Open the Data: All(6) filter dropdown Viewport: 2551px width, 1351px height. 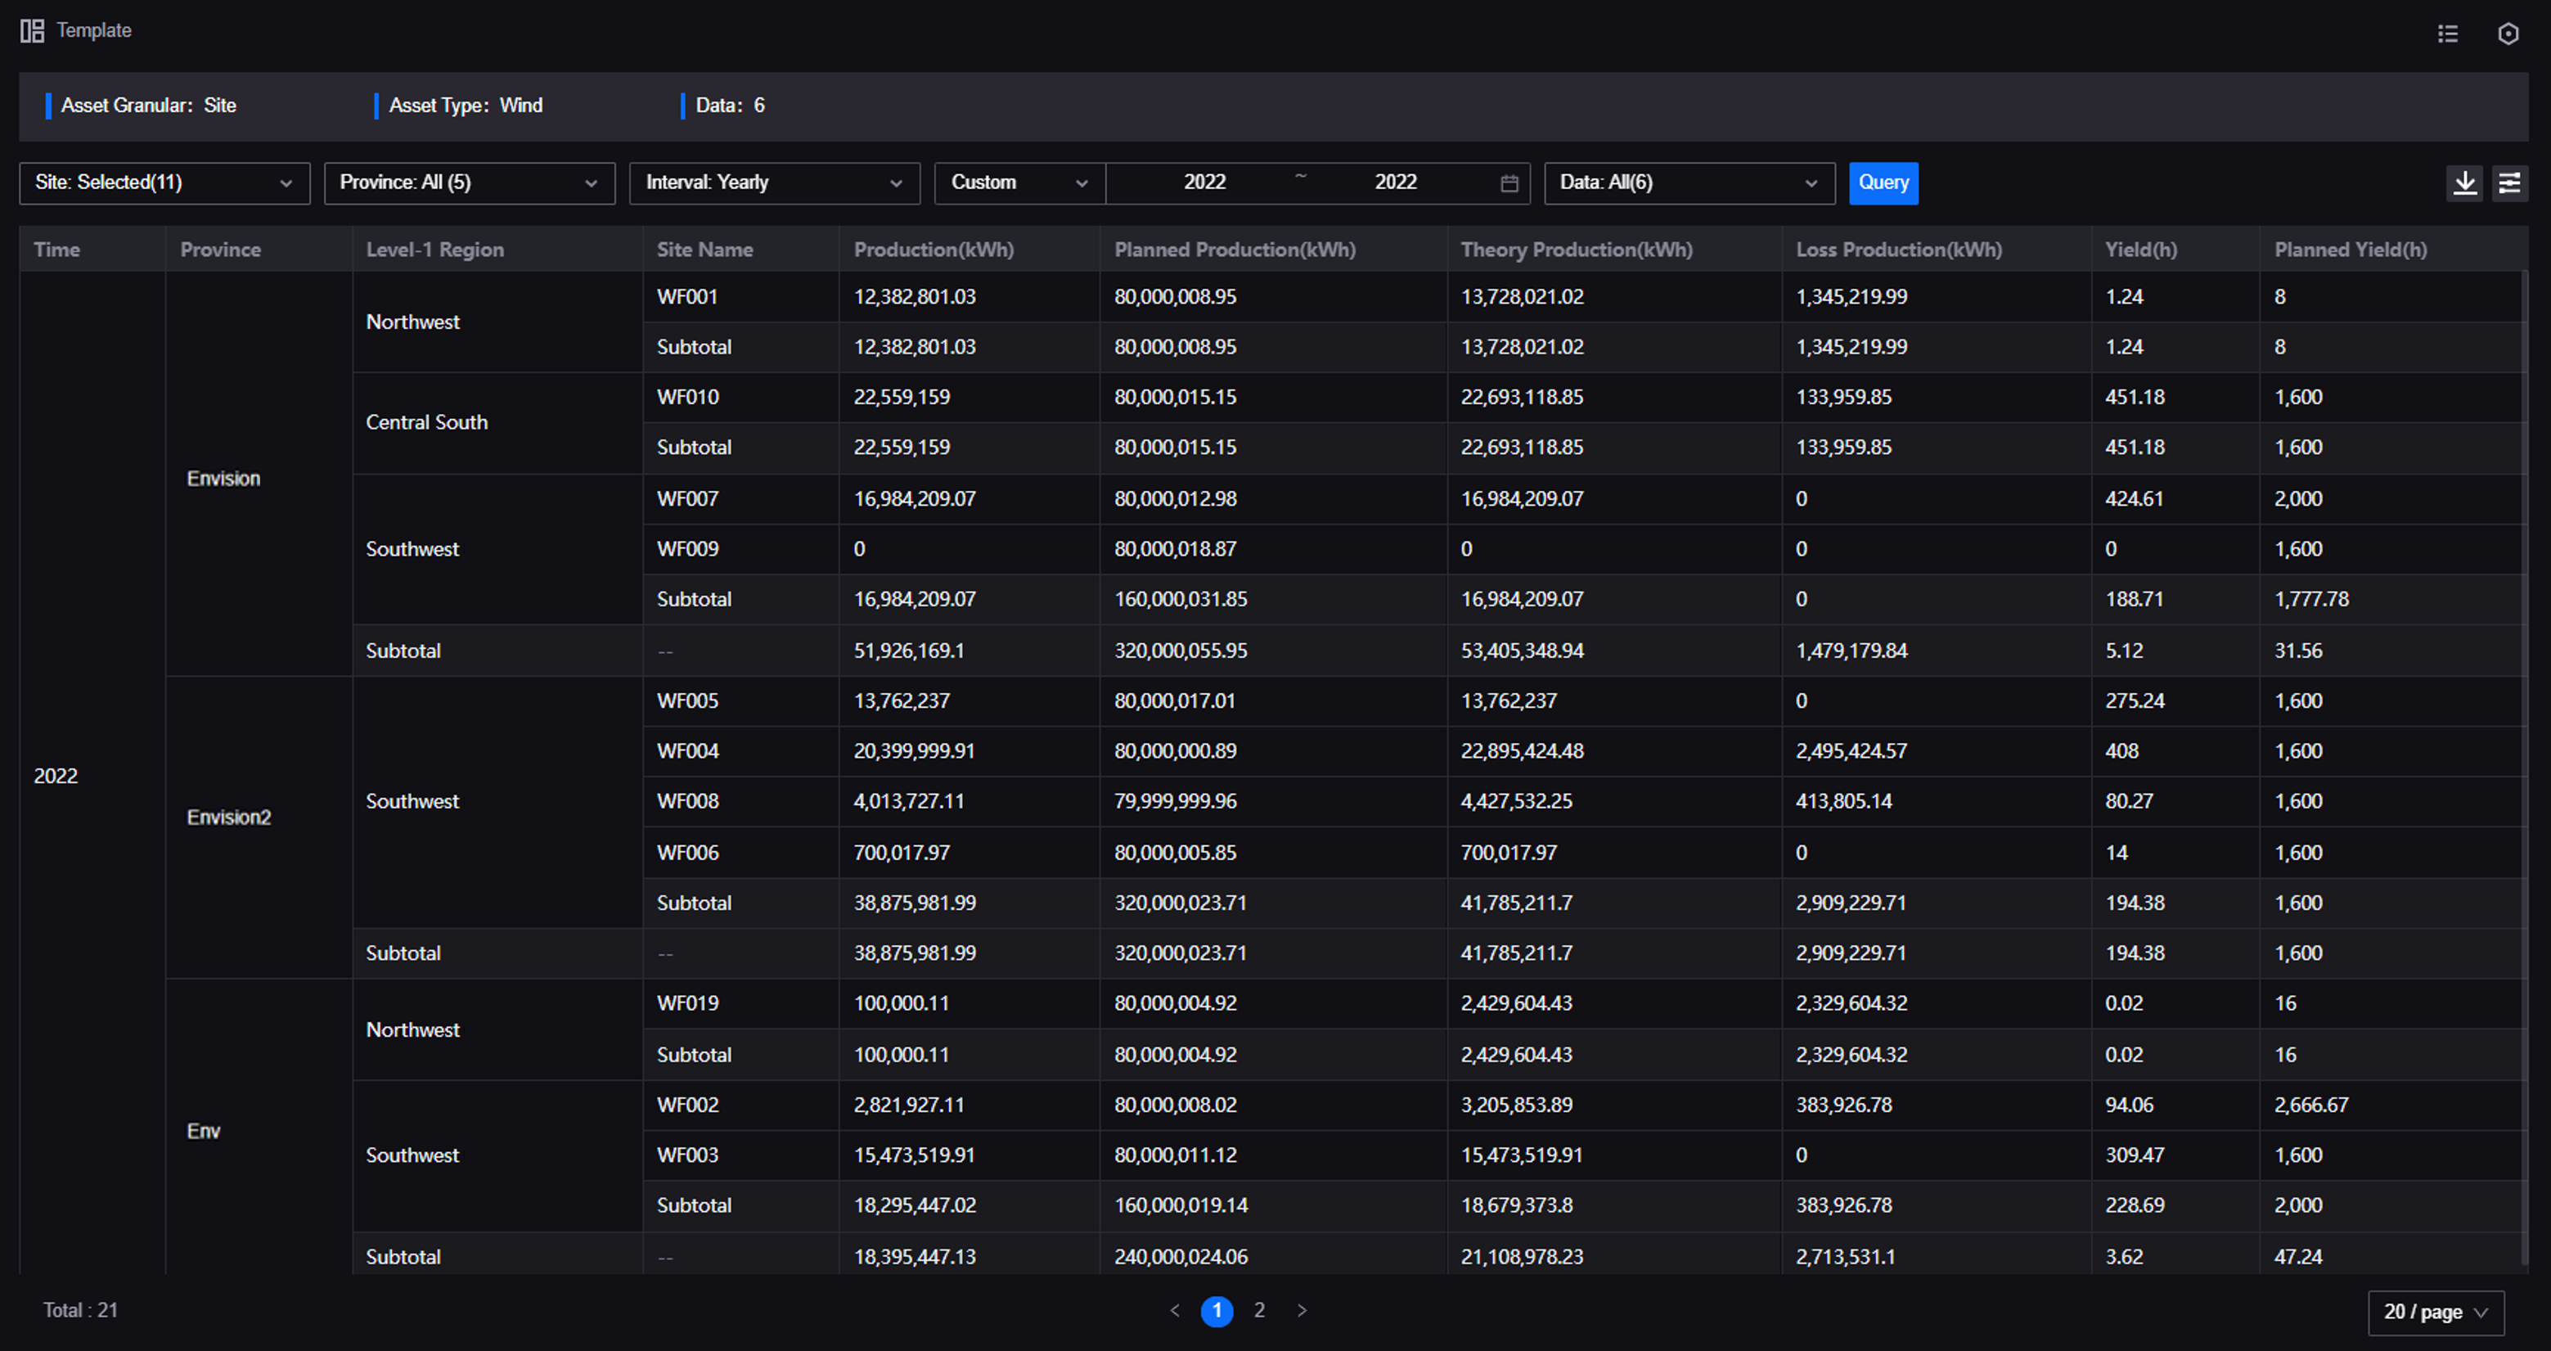[1689, 182]
